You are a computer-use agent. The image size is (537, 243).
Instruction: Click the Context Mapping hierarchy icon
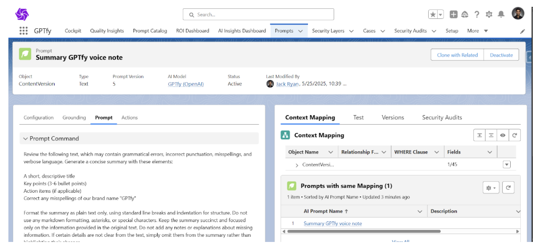tap(285, 135)
